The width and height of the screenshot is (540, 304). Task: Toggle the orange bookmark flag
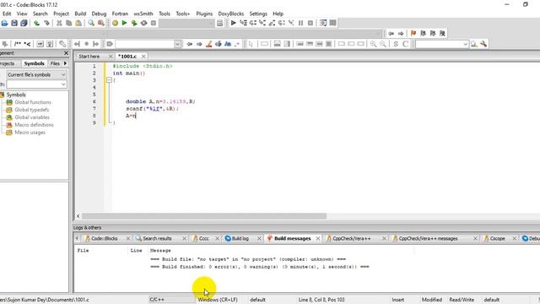pos(413,34)
